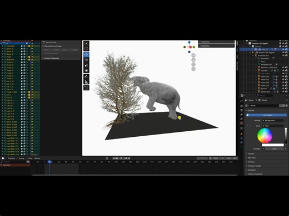Click the modifier wrench icon on Controller channel
The height and width of the screenshot is (216, 289).
coord(22,46)
